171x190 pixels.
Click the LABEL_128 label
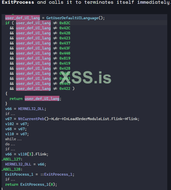click(x=12, y=169)
